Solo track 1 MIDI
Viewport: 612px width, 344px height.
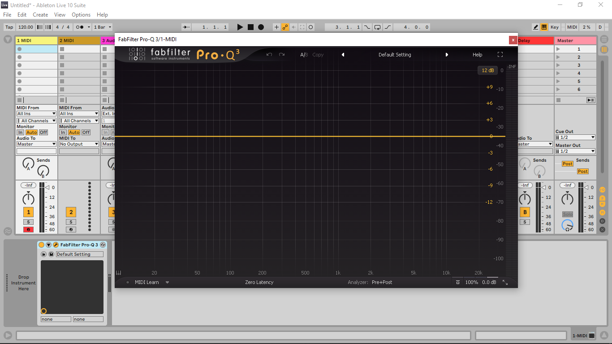[28, 222]
